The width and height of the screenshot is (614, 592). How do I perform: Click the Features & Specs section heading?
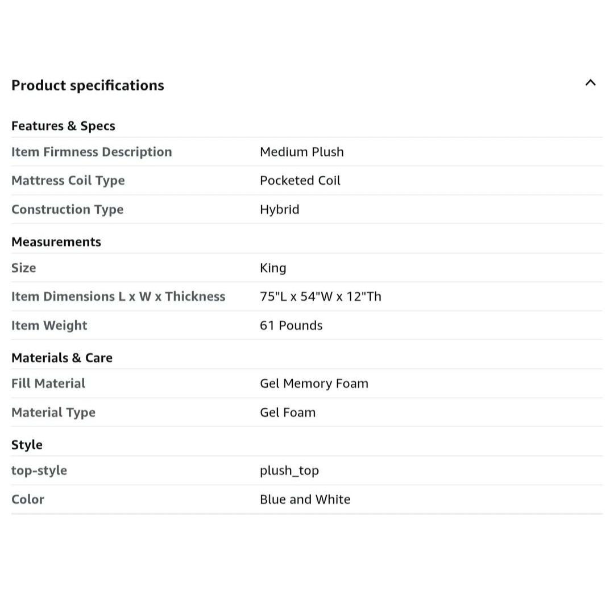point(63,126)
